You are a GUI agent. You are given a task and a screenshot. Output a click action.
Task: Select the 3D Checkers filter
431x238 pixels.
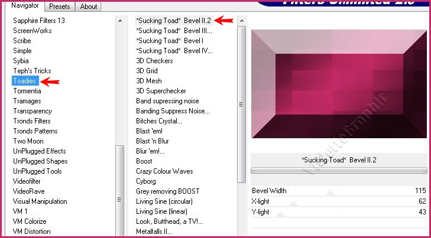click(x=154, y=61)
